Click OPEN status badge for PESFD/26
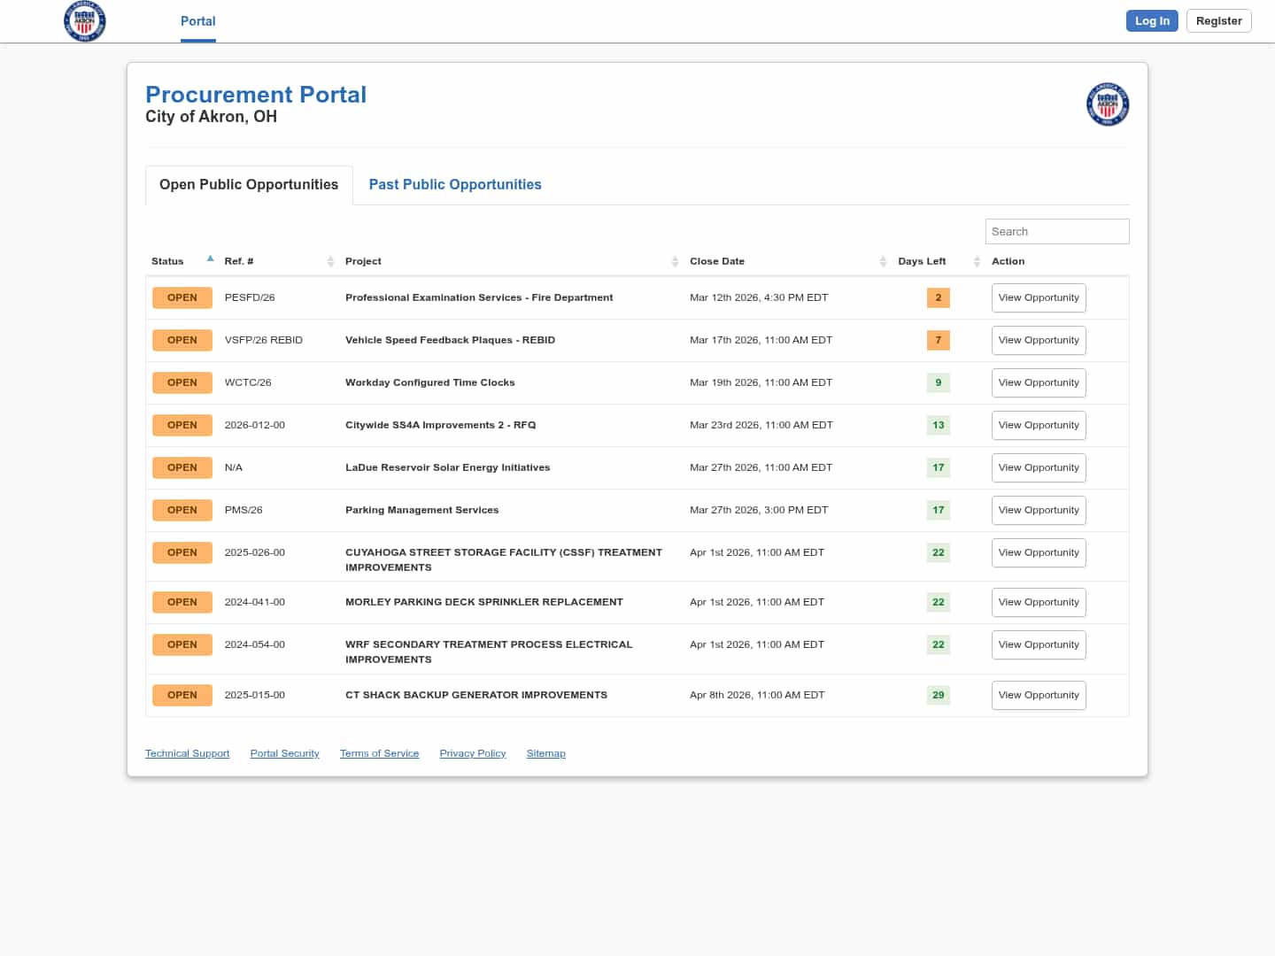This screenshot has width=1275, height=956. coord(182,297)
